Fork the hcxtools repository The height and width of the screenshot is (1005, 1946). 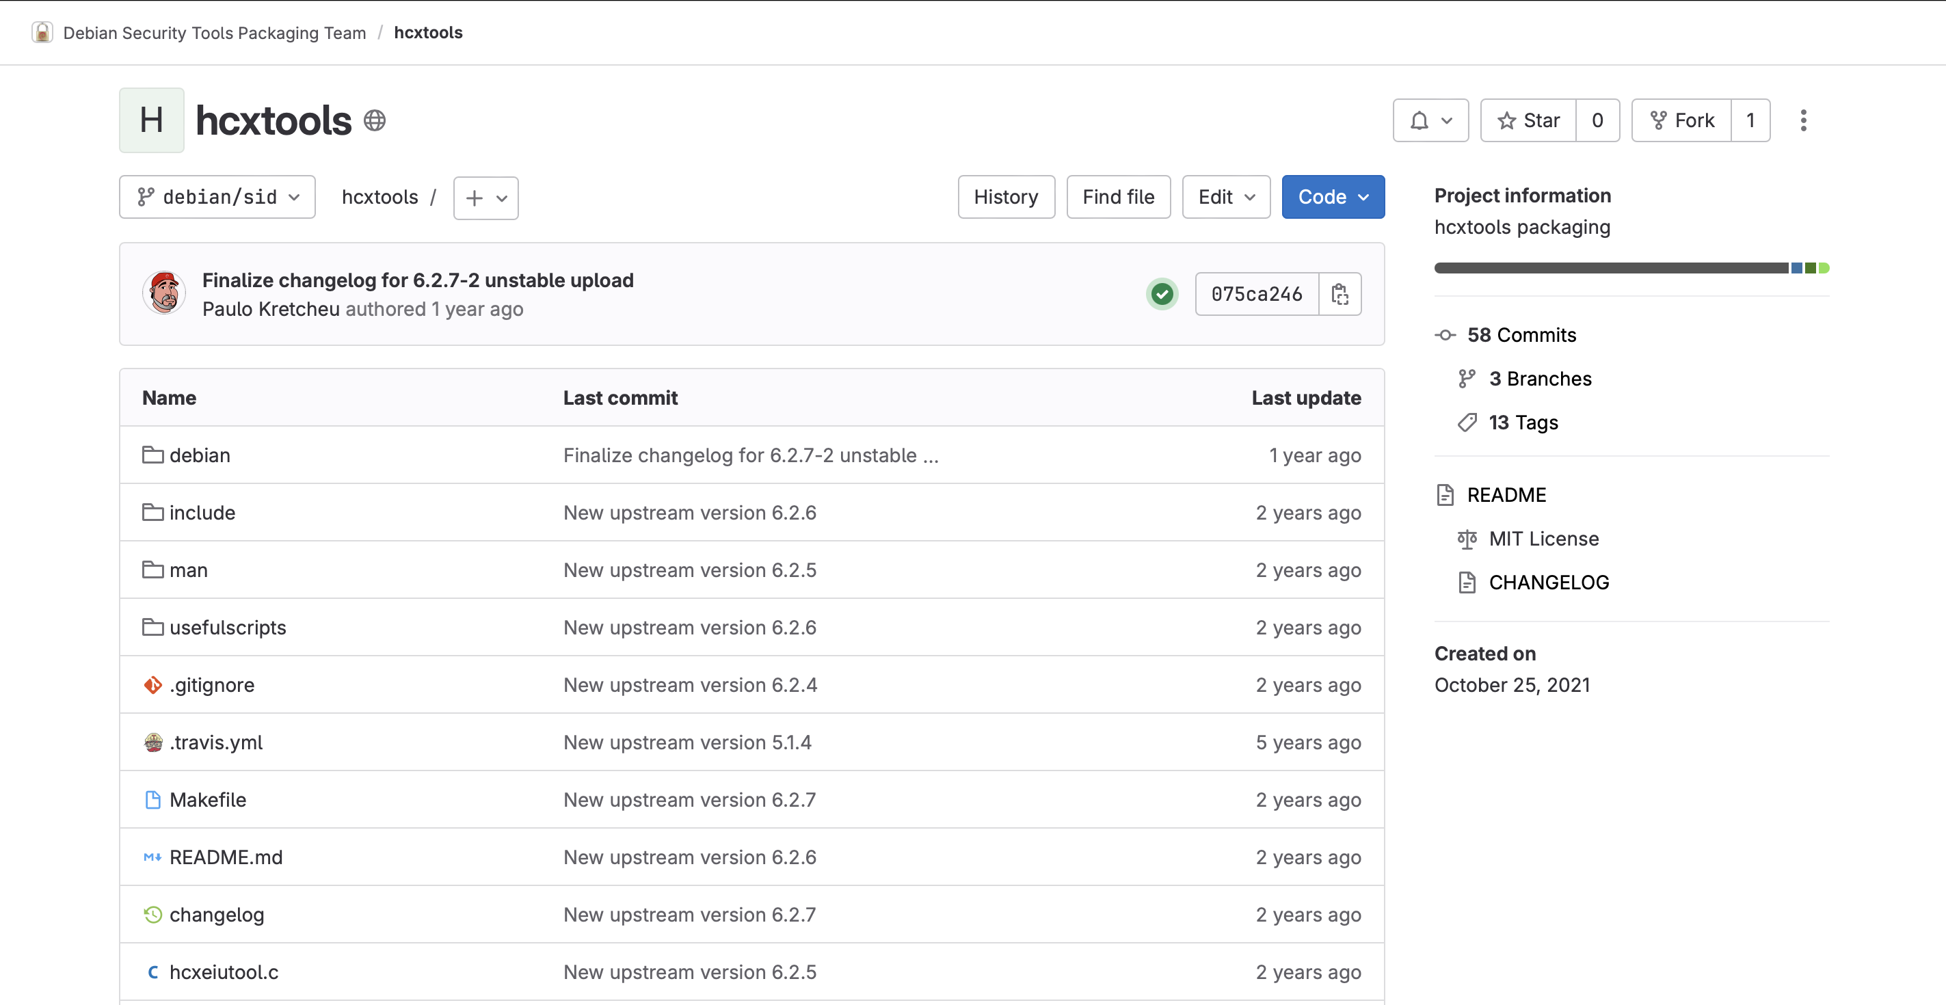[x=1681, y=120]
